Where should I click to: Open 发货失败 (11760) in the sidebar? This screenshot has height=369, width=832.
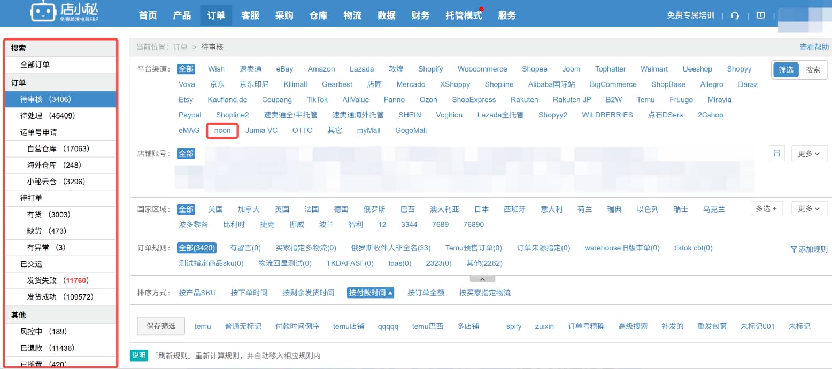point(60,280)
